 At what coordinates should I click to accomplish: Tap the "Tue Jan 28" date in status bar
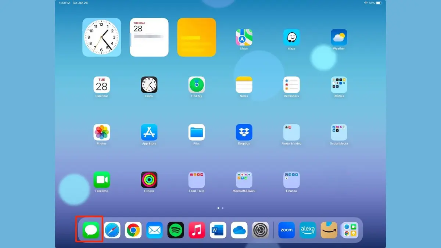[80, 3]
